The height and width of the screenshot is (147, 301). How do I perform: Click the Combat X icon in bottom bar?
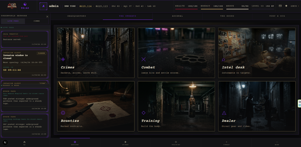point(227,143)
